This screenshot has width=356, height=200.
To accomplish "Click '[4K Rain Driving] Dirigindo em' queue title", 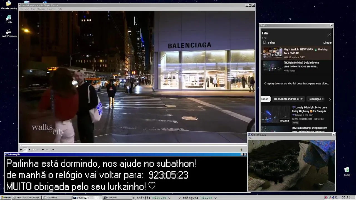I will click(301, 64).
